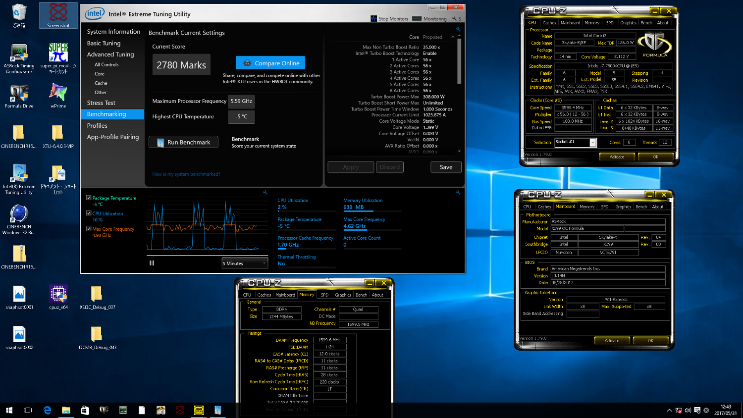Select All Controls under Advanced Tuning
743x418 pixels.
(106, 64)
